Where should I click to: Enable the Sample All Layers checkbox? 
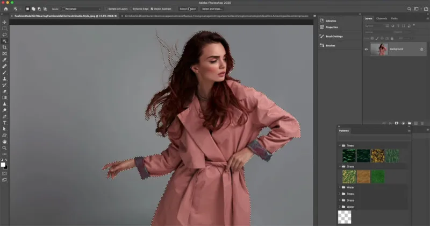coord(107,9)
